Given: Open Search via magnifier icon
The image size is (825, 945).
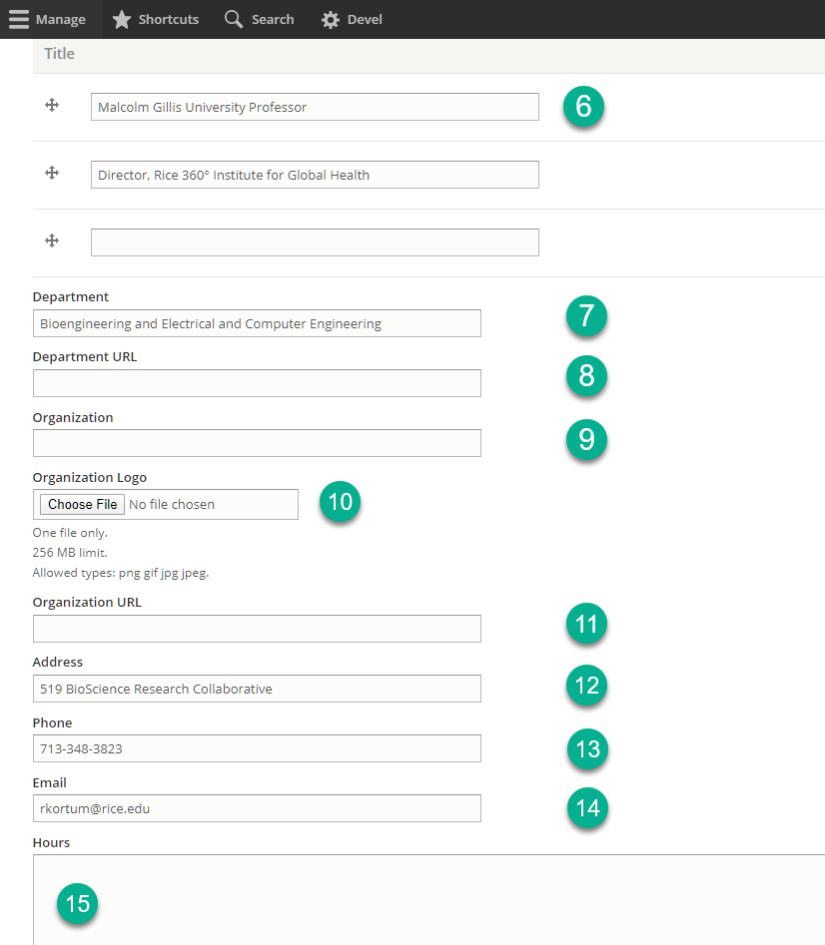Looking at the screenshot, I should [x=234, y=19].
